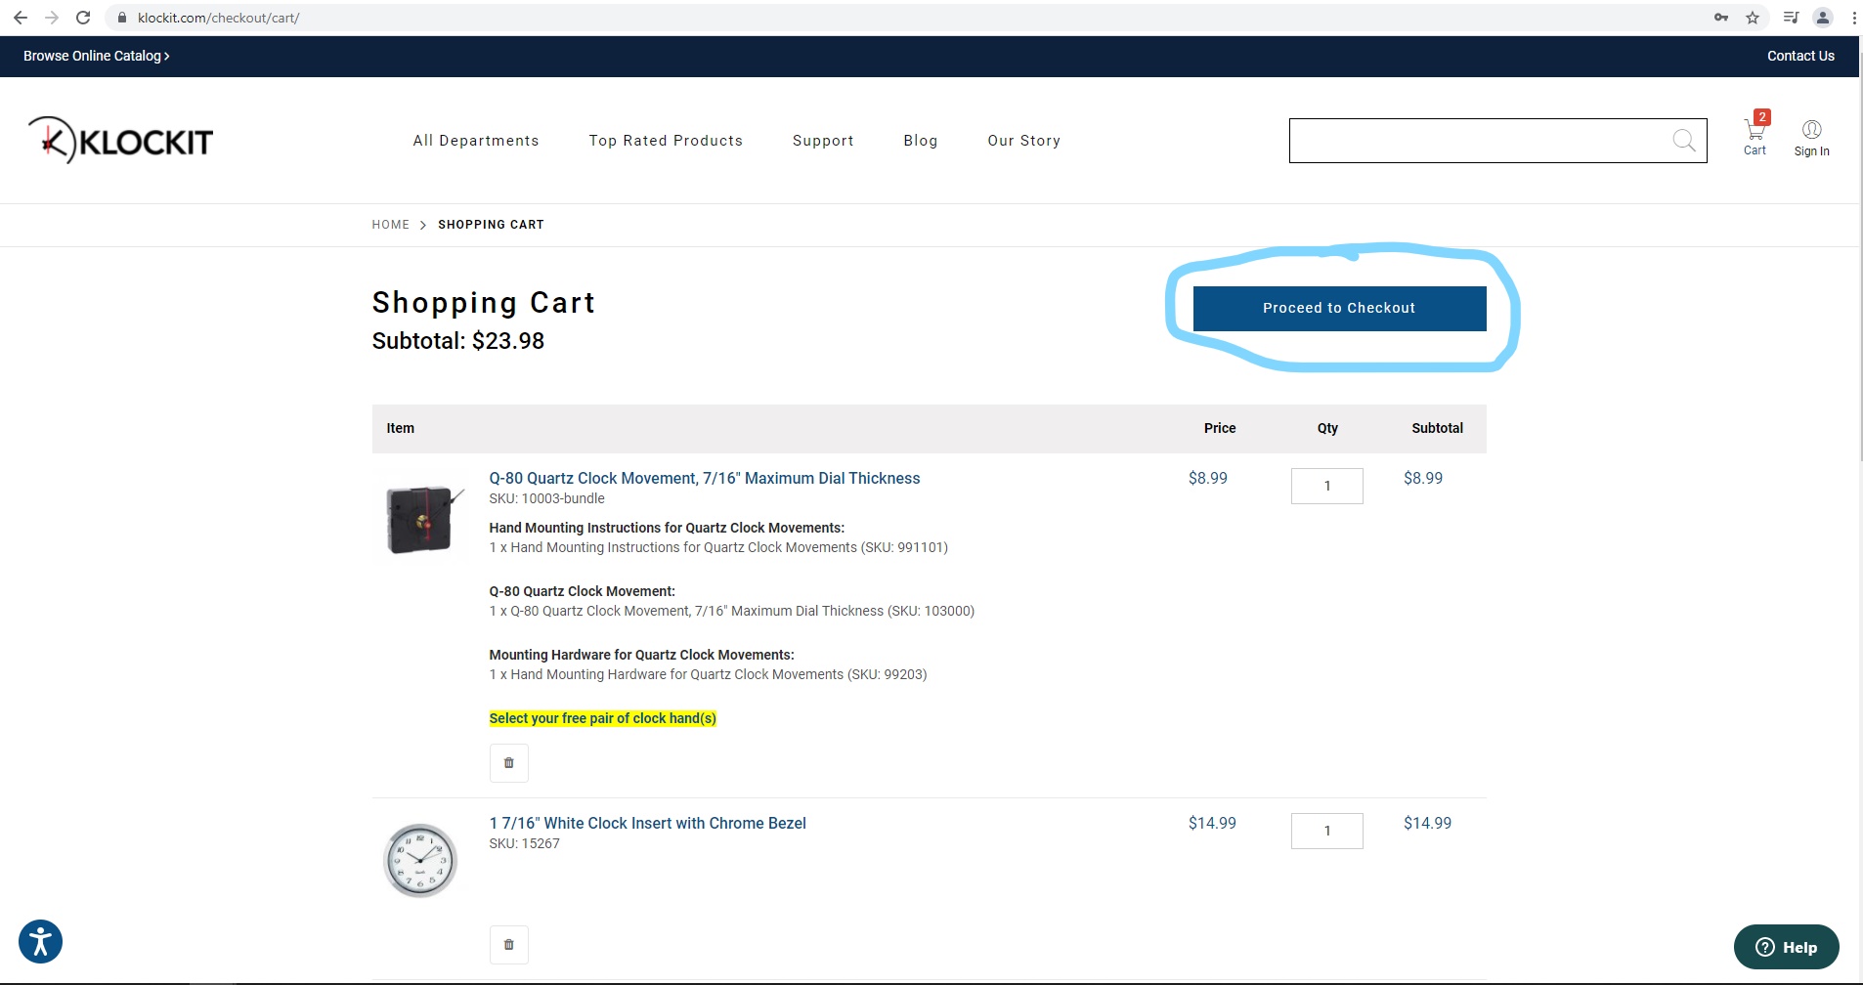Go back using browser back arrow
The height and width of the screenshot is (985, 1863).
[21, 18]
